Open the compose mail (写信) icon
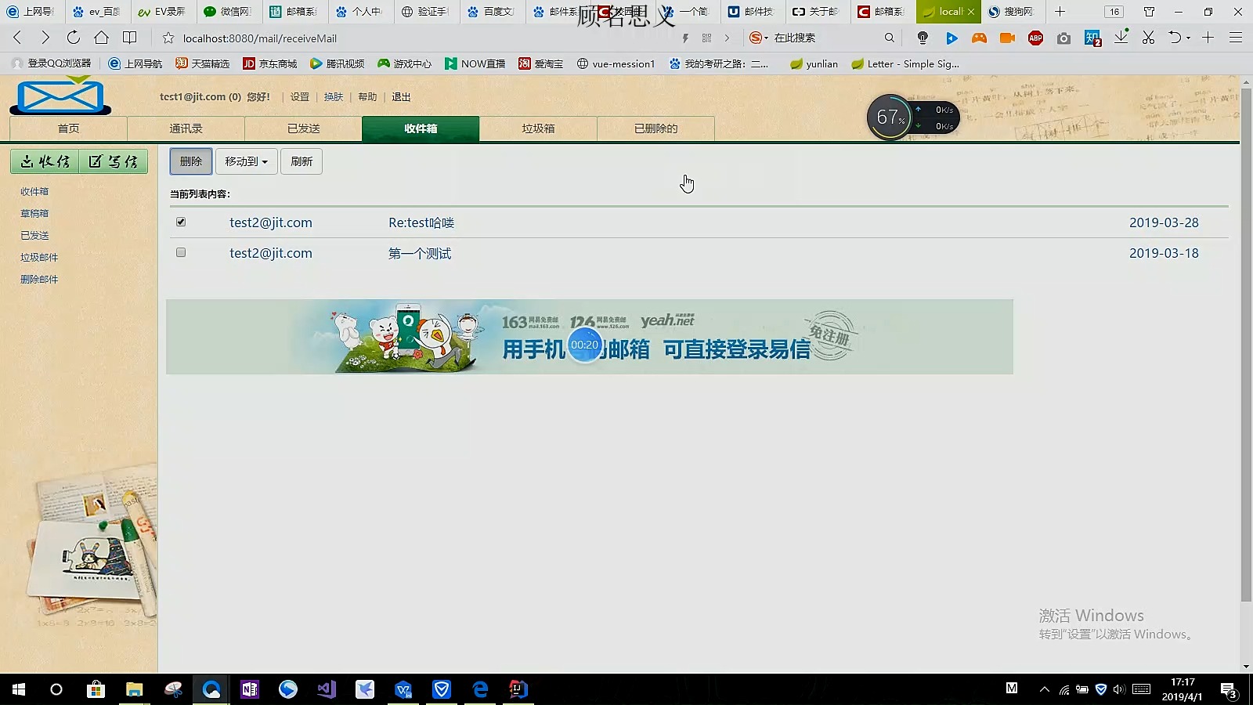 click(113, 161)
